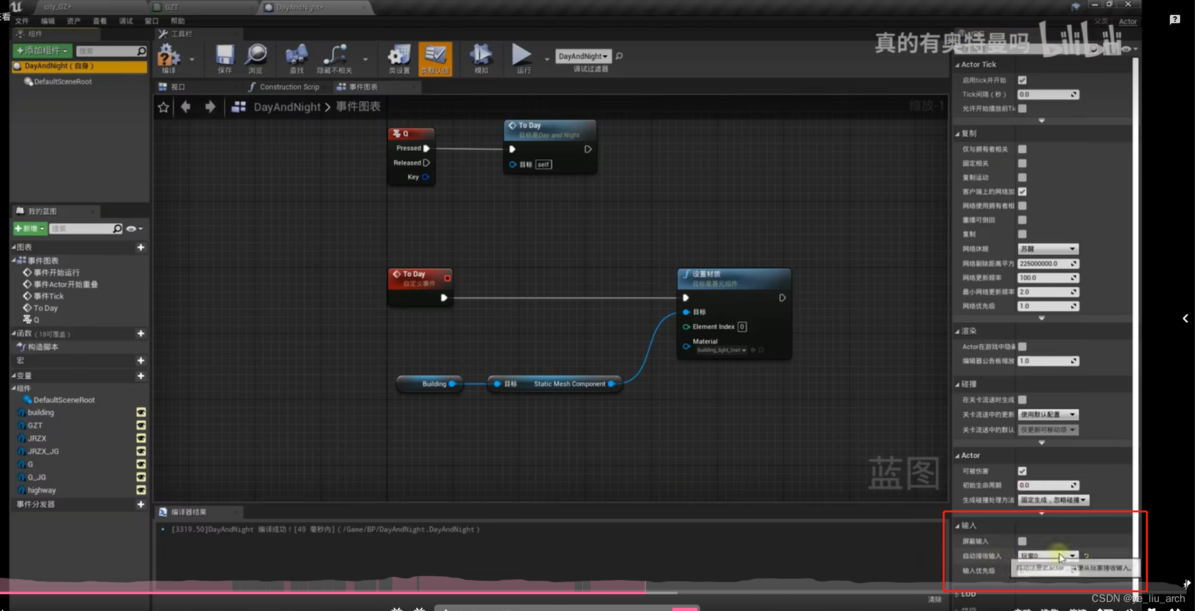The height and width of the screenshot is (611, 1195).
Task: Open the 生成碰撞处理方法 dropdown
Action: (1054, 500)
